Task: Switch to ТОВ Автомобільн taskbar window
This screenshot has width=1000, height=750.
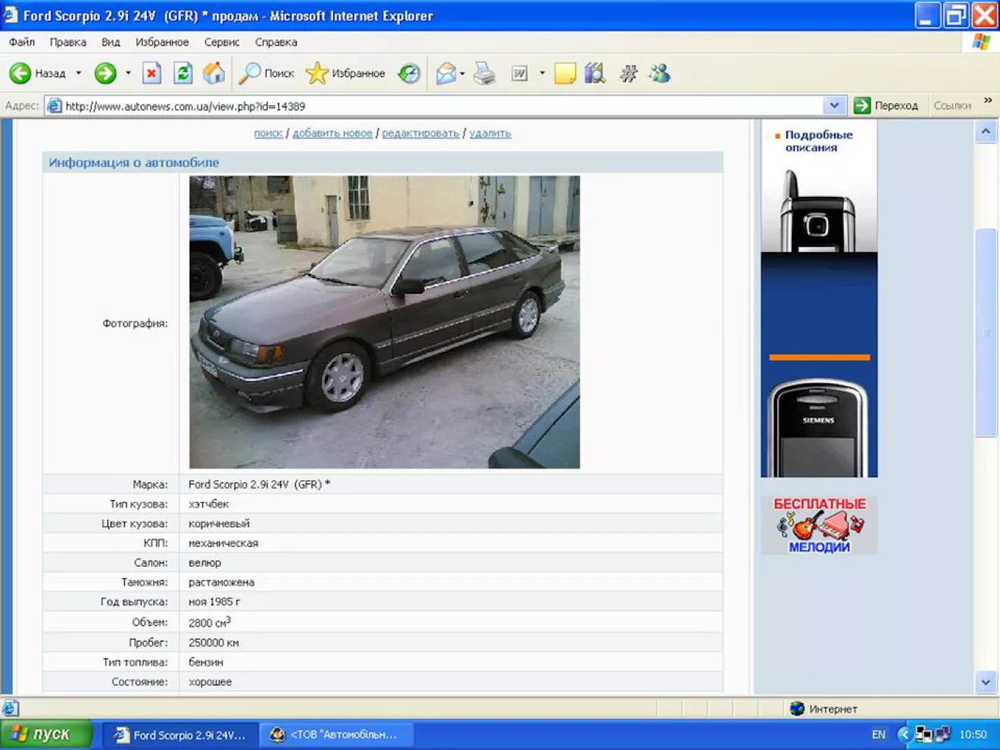Action: pos(336,735)
